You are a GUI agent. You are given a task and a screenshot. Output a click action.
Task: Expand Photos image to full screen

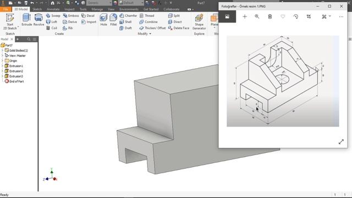tap(341, 142)
